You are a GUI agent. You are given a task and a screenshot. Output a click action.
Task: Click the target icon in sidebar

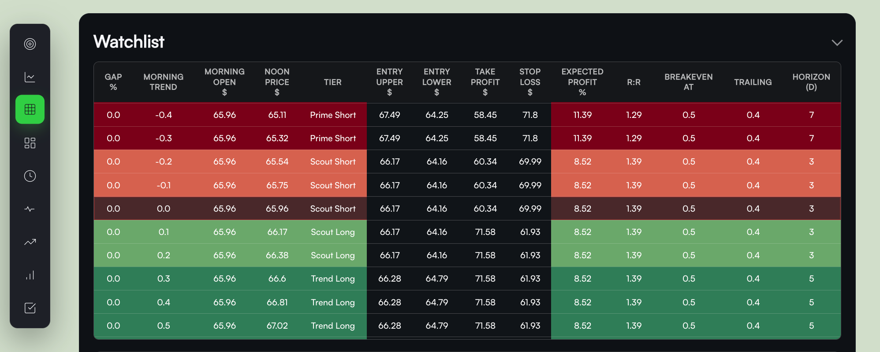(30, 44)
